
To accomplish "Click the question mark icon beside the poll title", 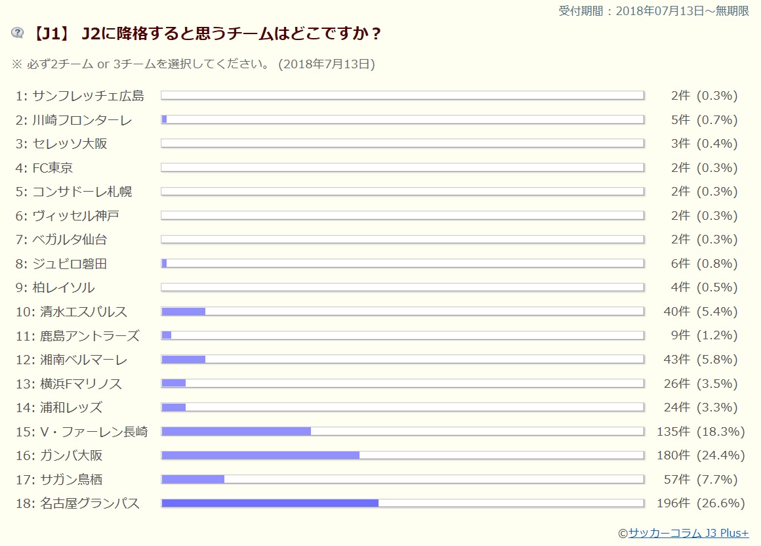I will click(18, 33).
